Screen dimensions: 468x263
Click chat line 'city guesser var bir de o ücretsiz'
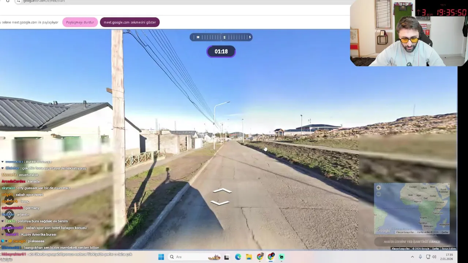tap(44, 188)
